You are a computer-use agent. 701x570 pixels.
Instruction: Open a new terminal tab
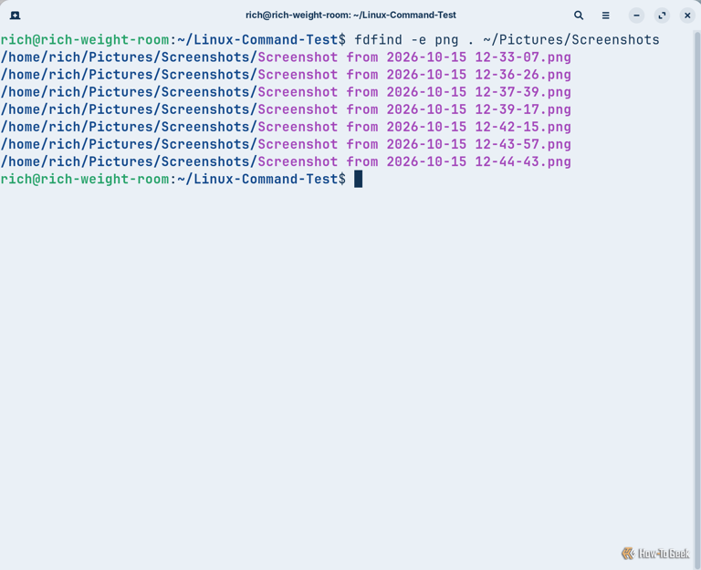coord(15,16)
